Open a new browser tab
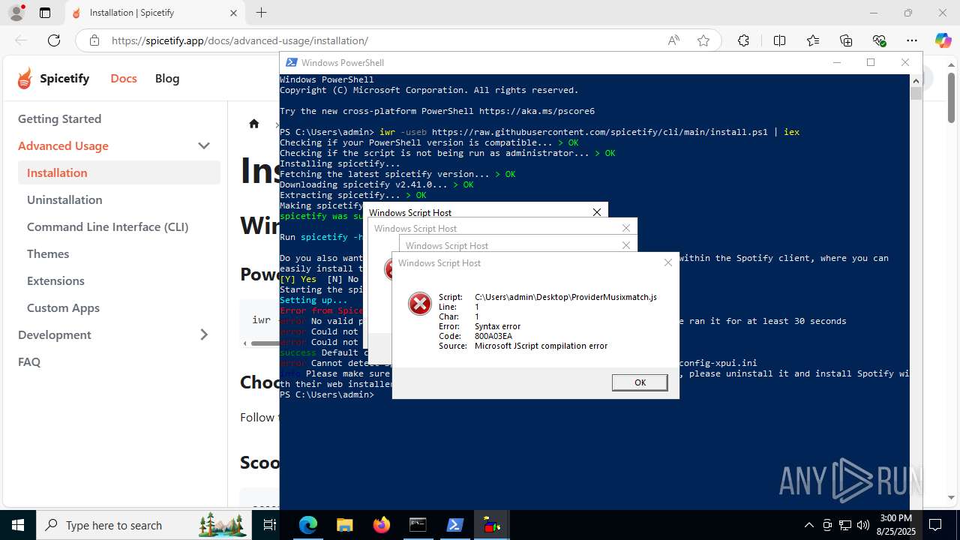Image resolution: width=960 pixels, height=540 pixels. click(x=261, y=13)
